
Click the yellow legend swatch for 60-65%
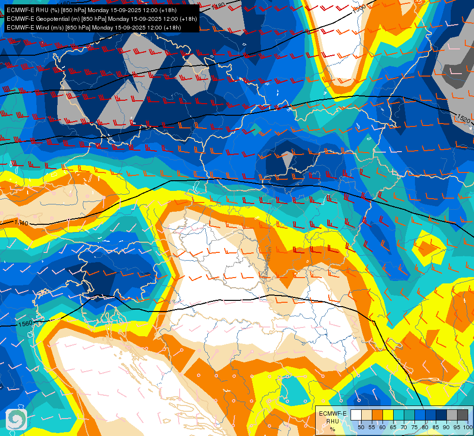click(388, 415)
